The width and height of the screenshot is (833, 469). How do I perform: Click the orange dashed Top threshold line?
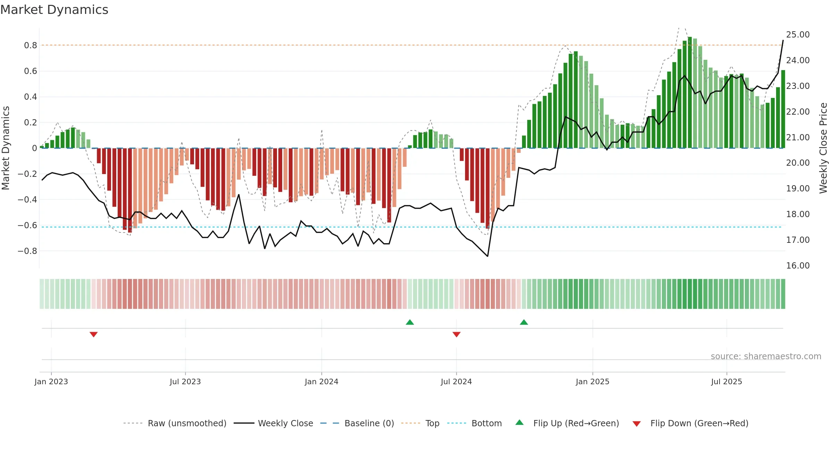click(412, 45)
